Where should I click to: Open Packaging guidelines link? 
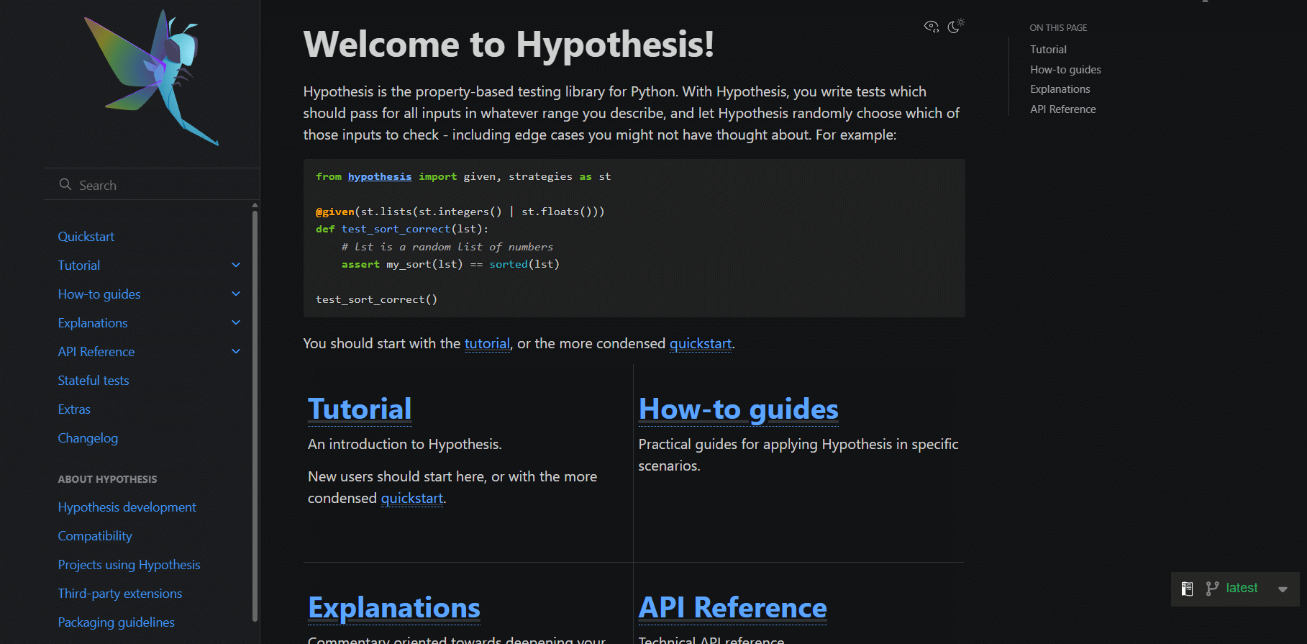pyautogui.click(x=116, y=622)
